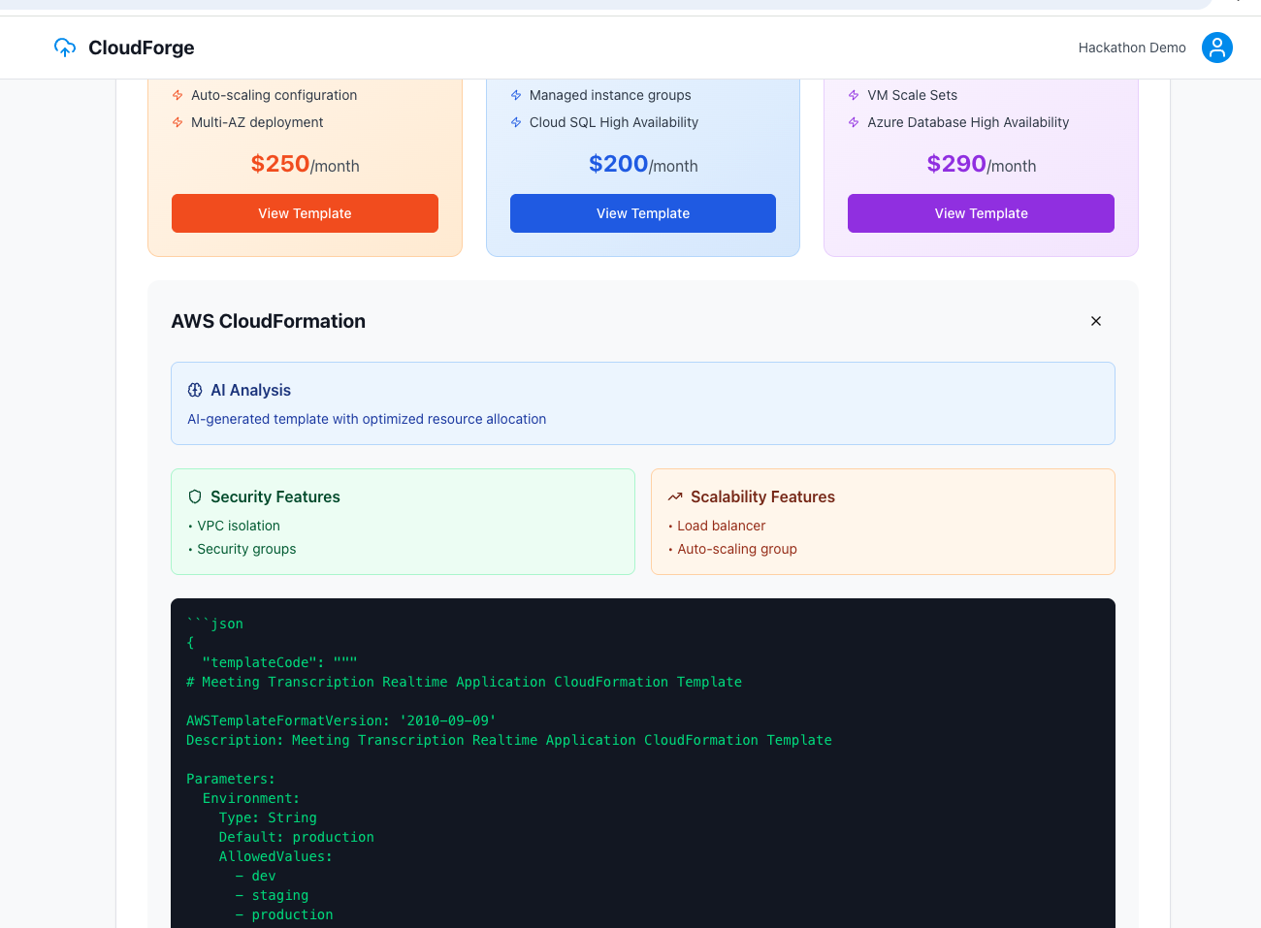Click the Cloud SQL High Availability text

(614, 122)
